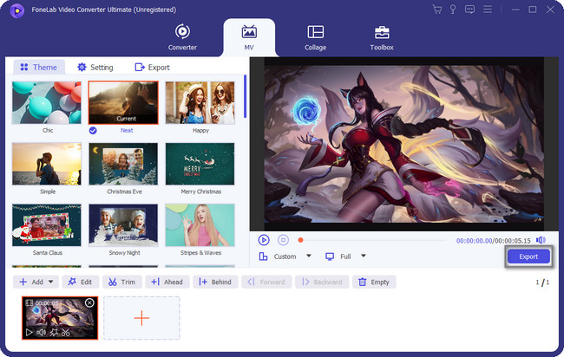
Task: Select the Christmas Eve theme
Action: click(123, 164)
